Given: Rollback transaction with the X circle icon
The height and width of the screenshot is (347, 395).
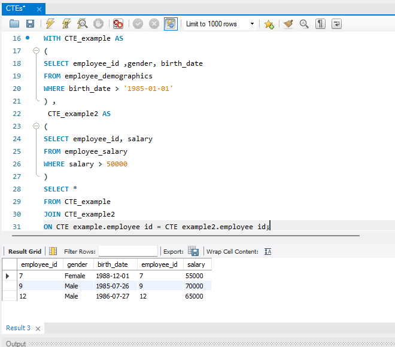Looking at the screenshot, I should coord(154,24).
